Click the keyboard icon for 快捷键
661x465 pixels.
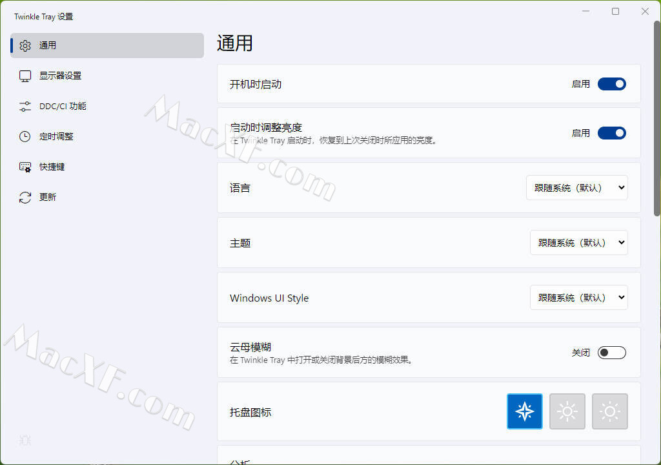(x=25, y=167)
